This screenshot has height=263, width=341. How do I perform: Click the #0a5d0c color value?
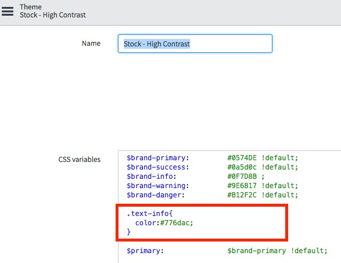242,167
